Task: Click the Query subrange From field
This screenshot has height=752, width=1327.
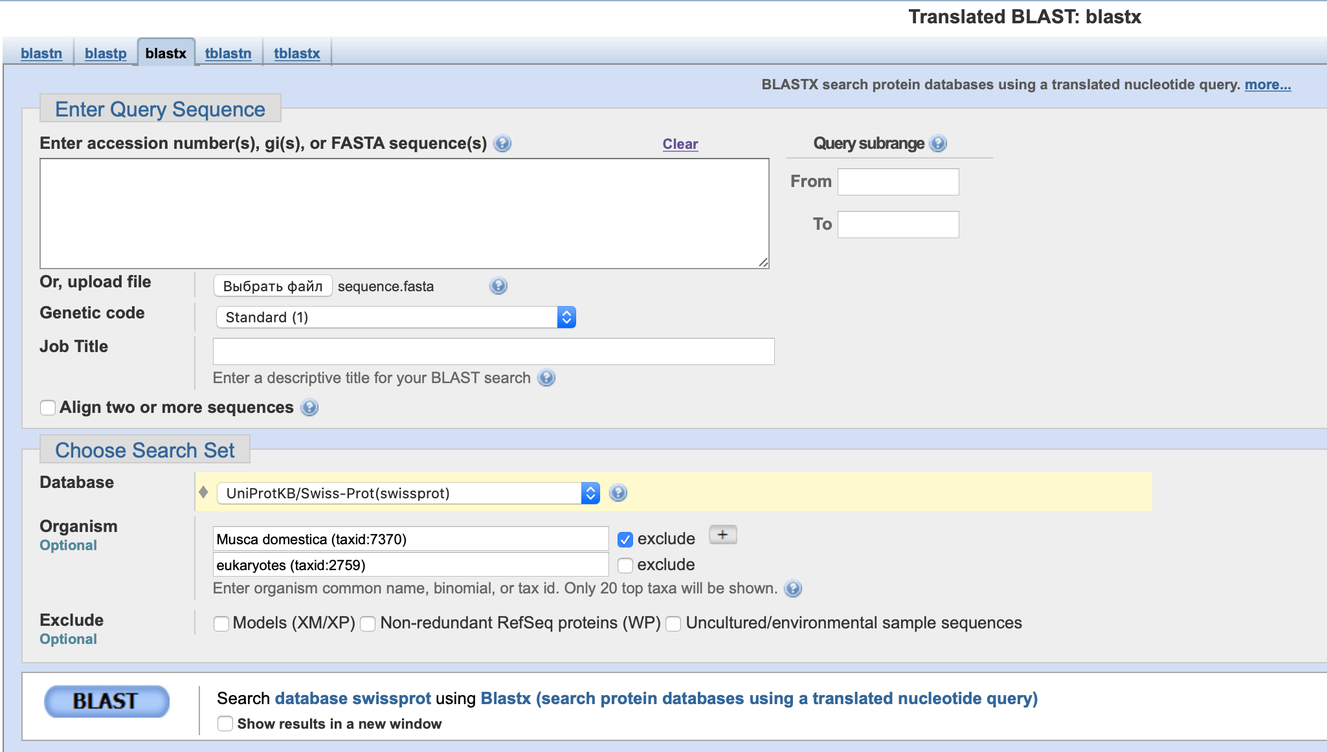Action: point(898,182)
